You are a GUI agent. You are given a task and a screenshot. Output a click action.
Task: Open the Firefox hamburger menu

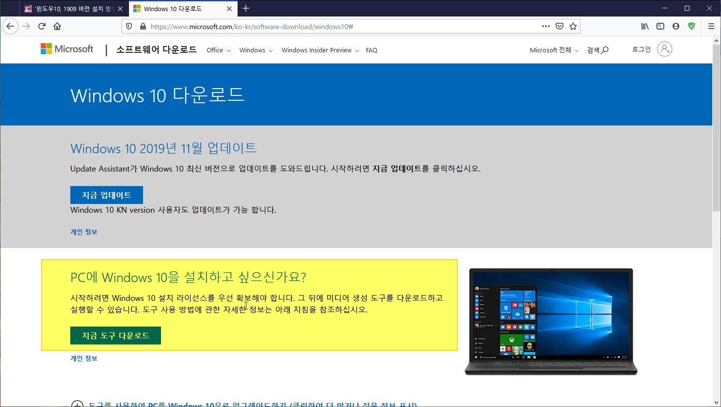tap(711, 26)
